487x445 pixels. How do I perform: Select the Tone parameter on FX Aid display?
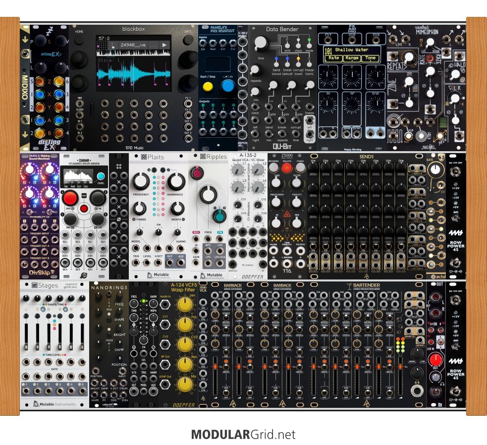tap(371, 58)
